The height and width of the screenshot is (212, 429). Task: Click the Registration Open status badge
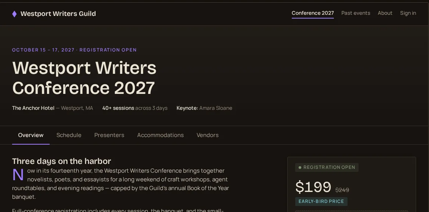(327, 167)
